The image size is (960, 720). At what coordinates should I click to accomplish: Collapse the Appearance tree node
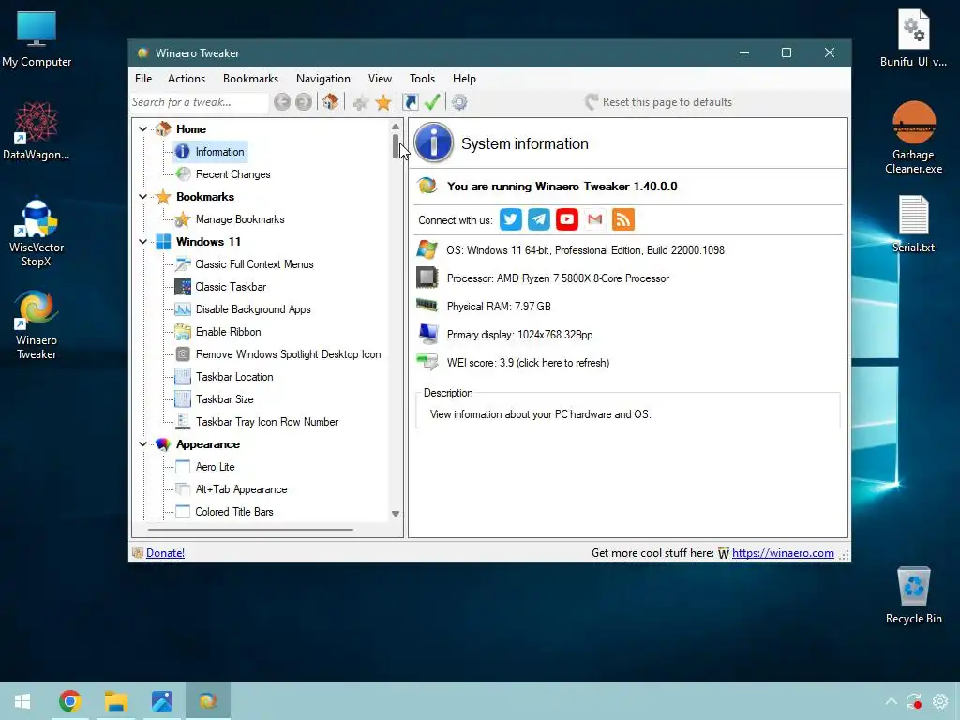142,444
